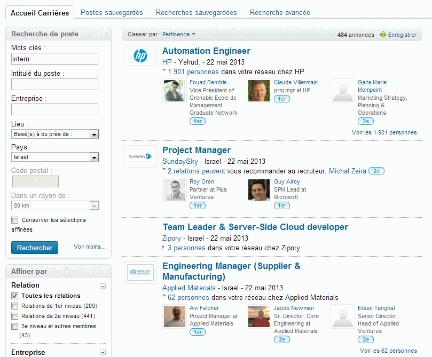This screenshot has height=357, width=432.
Task: Open Michal Zeira recruiter profile
Action: 348,171
